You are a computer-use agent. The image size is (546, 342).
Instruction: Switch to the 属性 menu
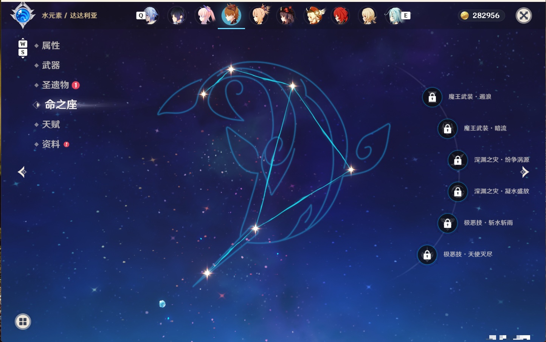point(51,46)
